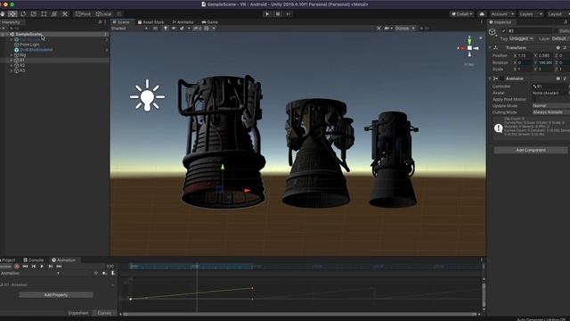Open the Layers dropdown
570x321 pixels.
531,14
